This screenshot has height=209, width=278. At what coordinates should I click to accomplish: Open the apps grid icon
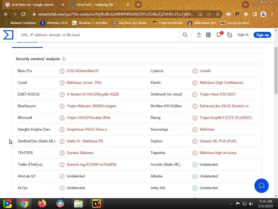[x=208, y=35]
